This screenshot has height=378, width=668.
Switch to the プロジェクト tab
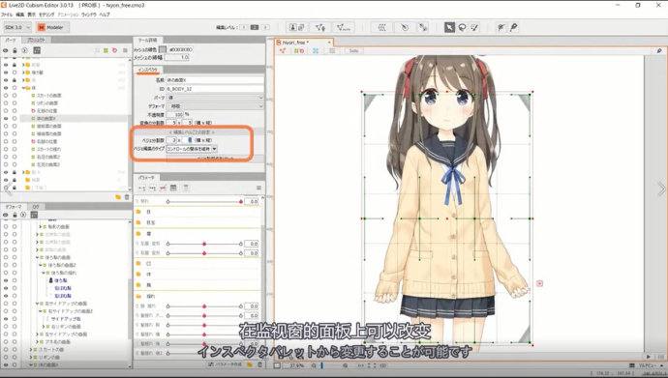[x=36, y=40]
